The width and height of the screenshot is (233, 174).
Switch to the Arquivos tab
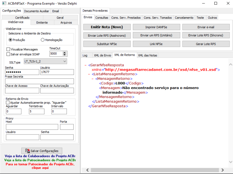pyautogui.click(x=66, y=22)
